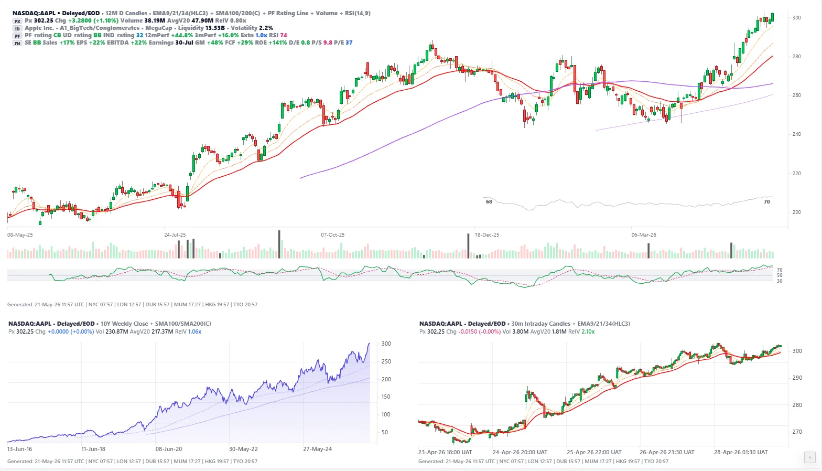Click the 'GM +48%' margin figure
This screenshot has height=471, width=822.
coord(208,42)
